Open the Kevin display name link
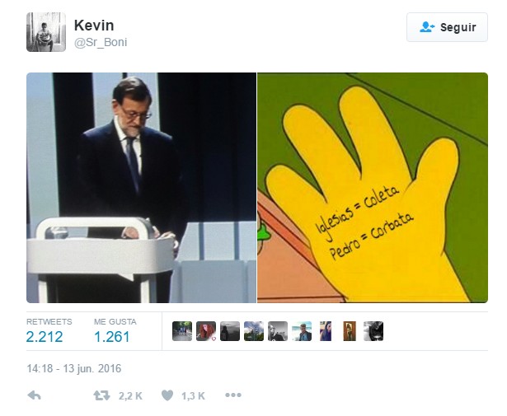507x416 pixels. [x=94, y=26]
